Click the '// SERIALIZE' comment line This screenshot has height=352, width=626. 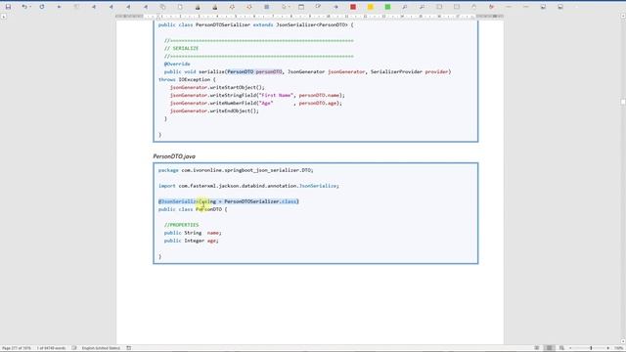coord(181,48)
